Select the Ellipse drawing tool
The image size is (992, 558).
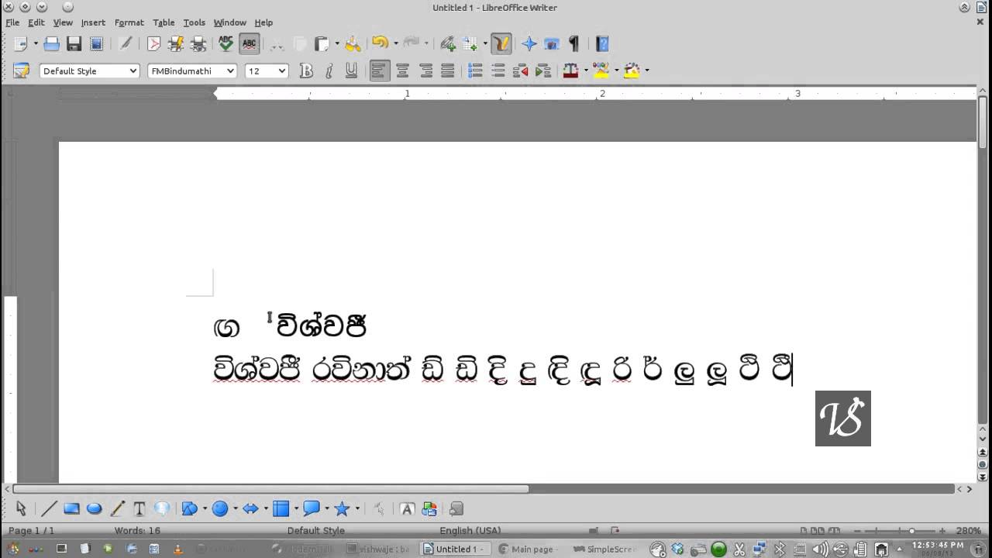pyautogui.click(x=94, y=508)
